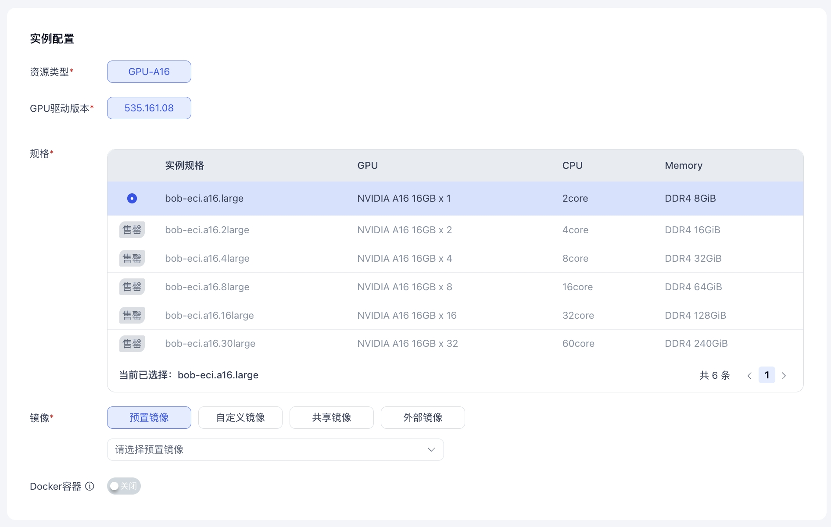This screenshot has width=831, height=527.
Task: Click 售罄 badge for bob-eci.a16.8large
Action: click(132, 287)
